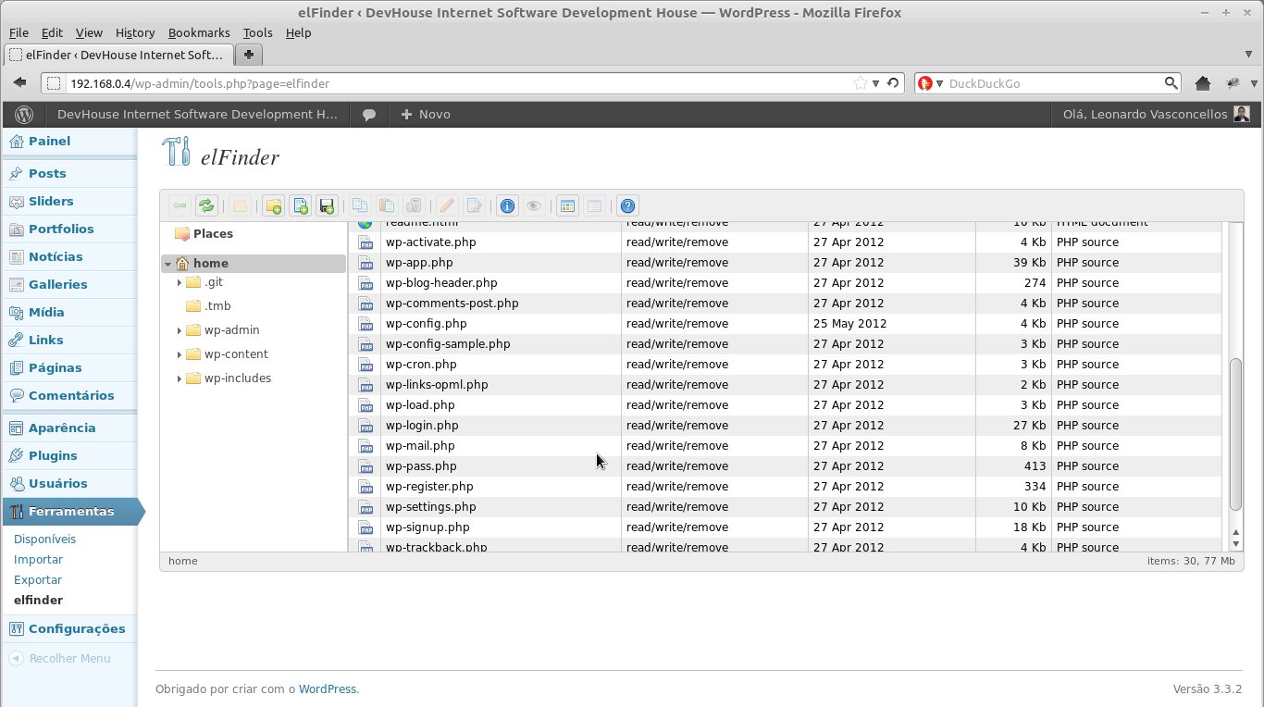1264x707 pixels.
Task: Open the View menu
Action: pyautogui.click(x=89, y=32)
